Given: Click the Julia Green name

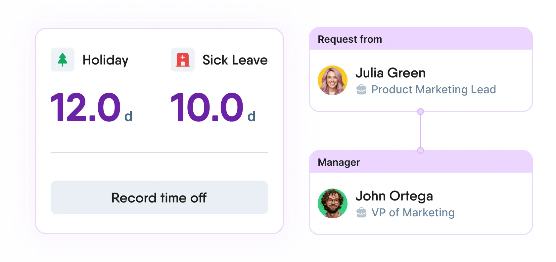Looking at the screenshot, I should coord(391,73).
